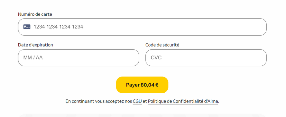Open Politique de Confidentialité d'Alma link

click(183, 101)
